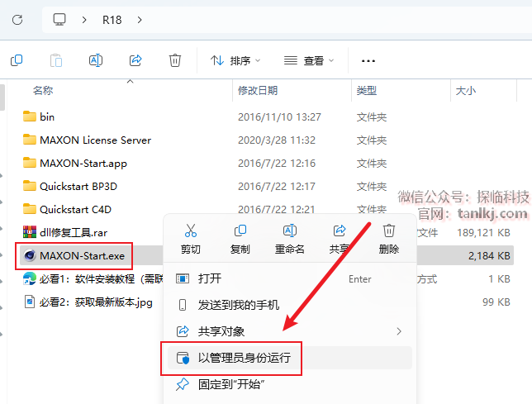The height and width of the screenshot is (404, 532).
Task: Select the 必看2：获取最新版本.jpg file
Action: (96, 302)
